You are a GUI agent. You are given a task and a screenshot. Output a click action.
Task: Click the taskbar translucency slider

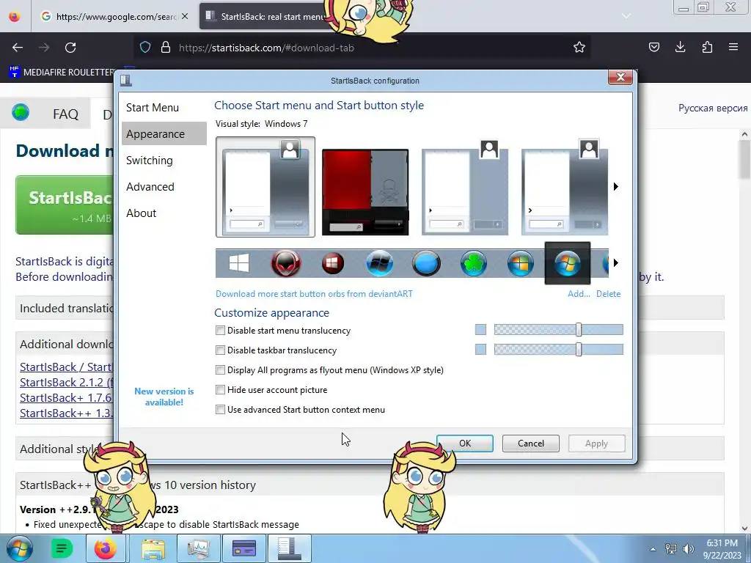558,350
